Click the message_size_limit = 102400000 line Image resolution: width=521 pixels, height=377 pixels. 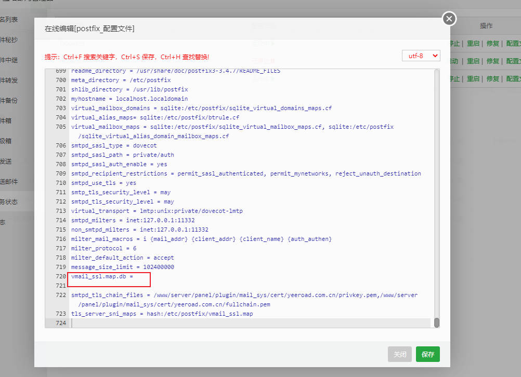[122, 267]
